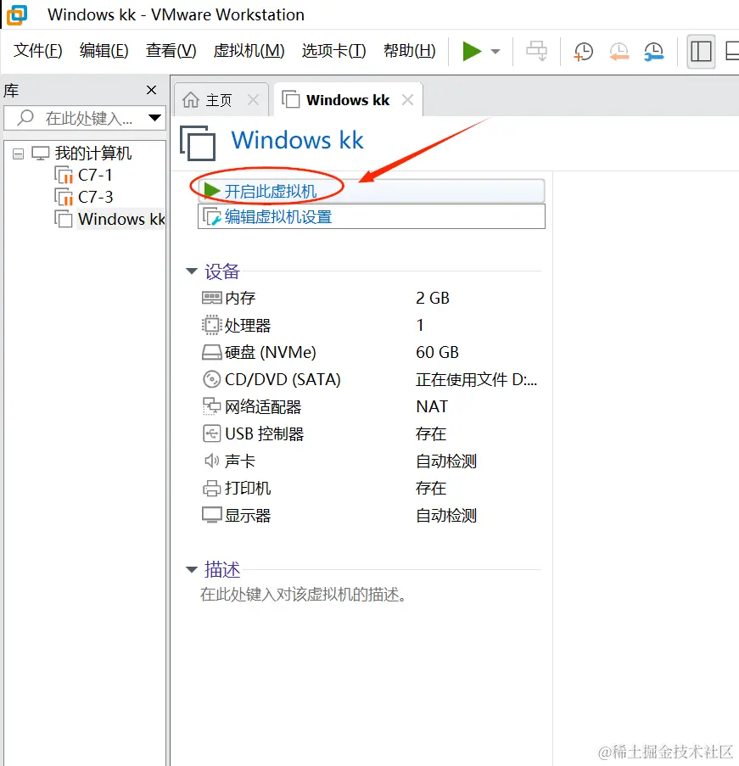Click the speaker icon beside 声卡
The width and height of the screenshot is (739, 766).
[x=211, y=460]
